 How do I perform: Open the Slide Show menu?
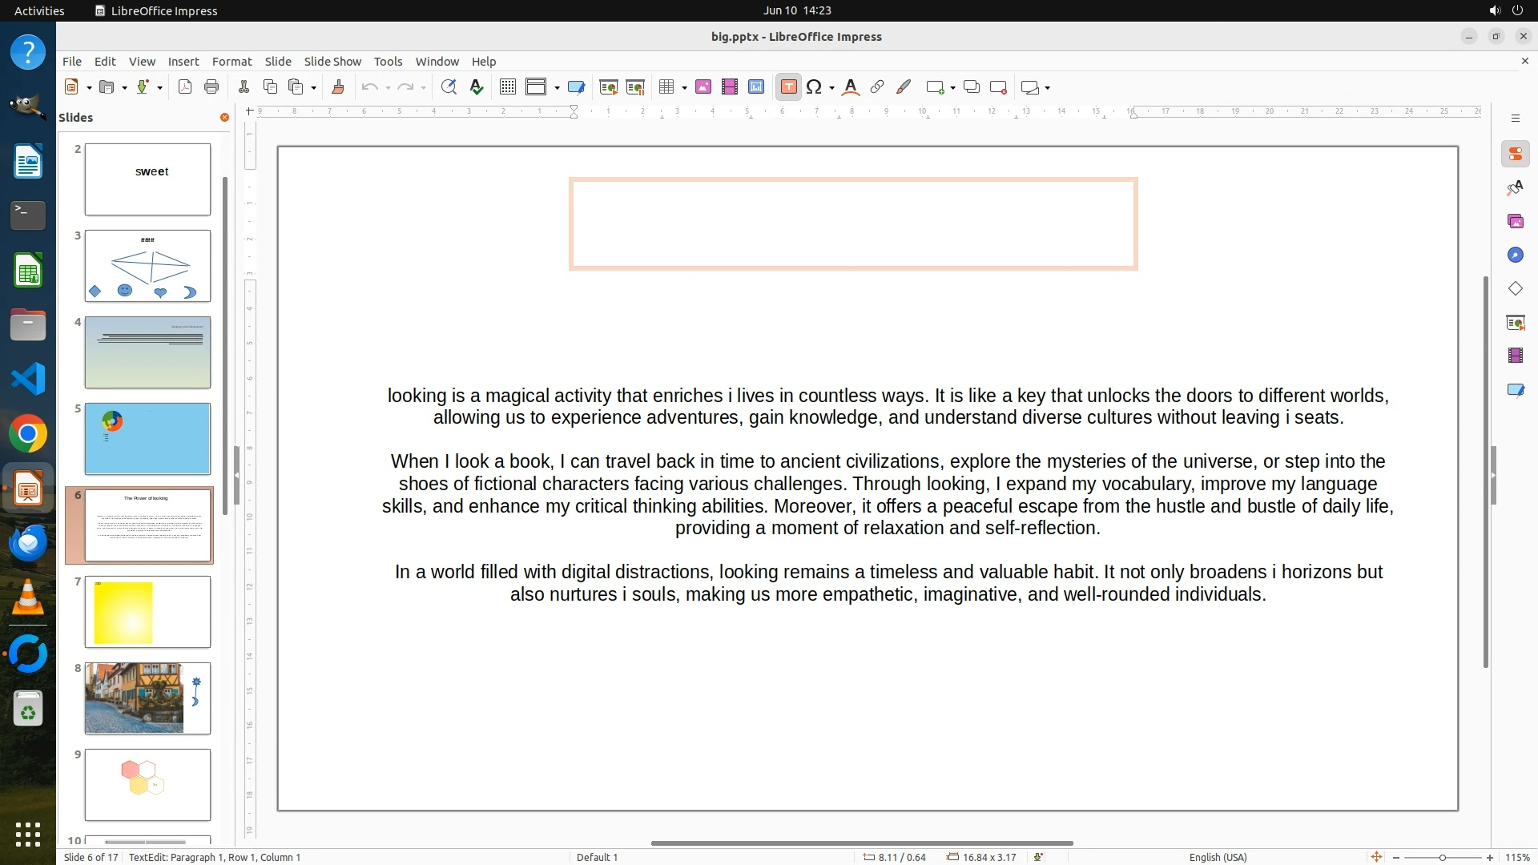click(x=332, y=61)
